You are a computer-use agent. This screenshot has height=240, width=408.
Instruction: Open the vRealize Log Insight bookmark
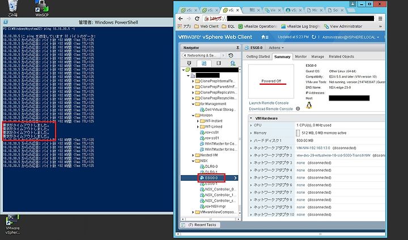click(x=300, y=27)
